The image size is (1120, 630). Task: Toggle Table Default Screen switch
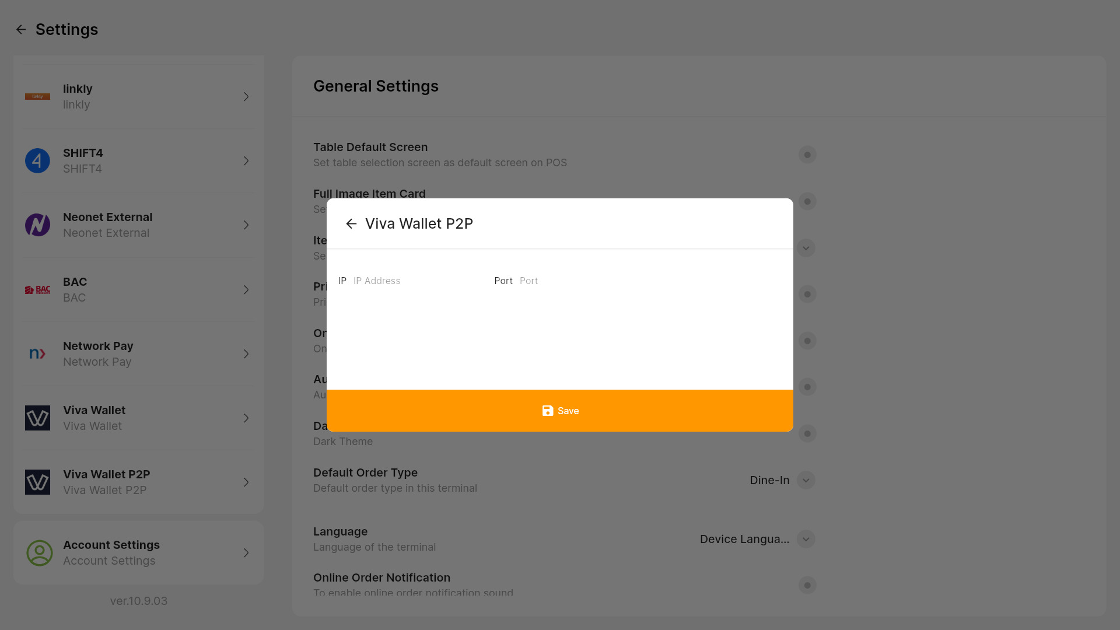coord(807,155)
